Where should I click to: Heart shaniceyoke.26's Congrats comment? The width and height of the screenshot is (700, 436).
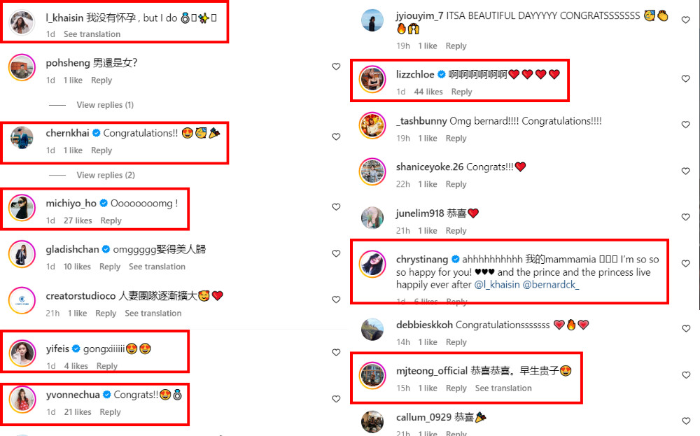click(x=686, y=171)
